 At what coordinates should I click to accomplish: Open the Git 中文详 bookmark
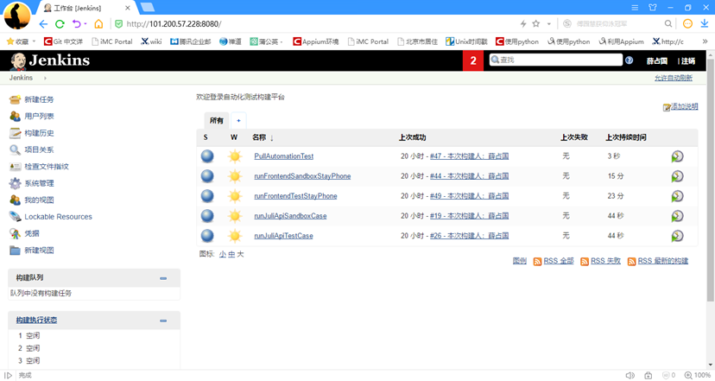(x=63, y=41)
